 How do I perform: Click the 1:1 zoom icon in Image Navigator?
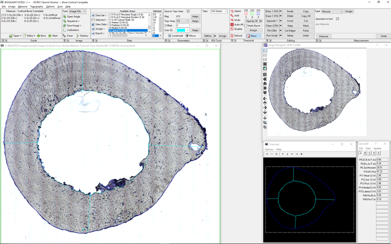pos(265,51)
